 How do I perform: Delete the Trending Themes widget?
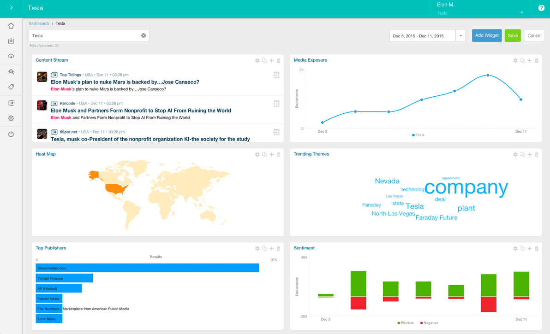537,154
